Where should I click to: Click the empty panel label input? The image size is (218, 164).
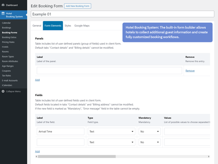109,71
